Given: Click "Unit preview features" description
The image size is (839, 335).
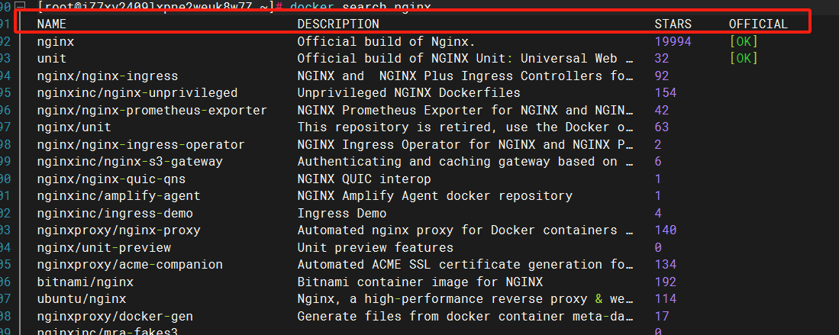Looking at the screenshot, I should 375,248.
